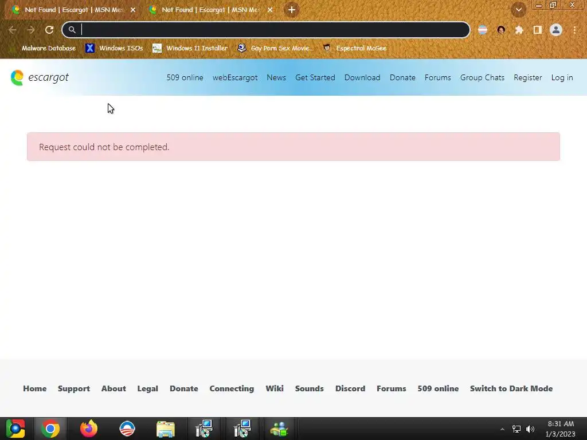Viewport: 587px width, 440px height.
Task: Click the Escargot logo icon
Action: point(17,77)
